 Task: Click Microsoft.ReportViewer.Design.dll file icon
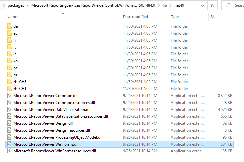[9, 123]
